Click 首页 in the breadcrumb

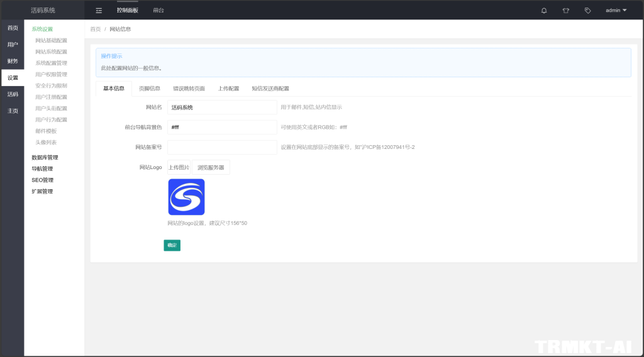tap(95, 30)
